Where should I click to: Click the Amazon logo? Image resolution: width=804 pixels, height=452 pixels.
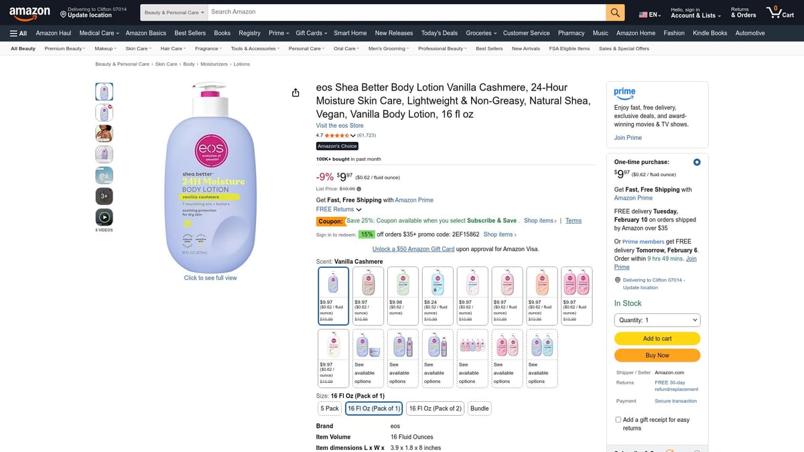point(29,11)
